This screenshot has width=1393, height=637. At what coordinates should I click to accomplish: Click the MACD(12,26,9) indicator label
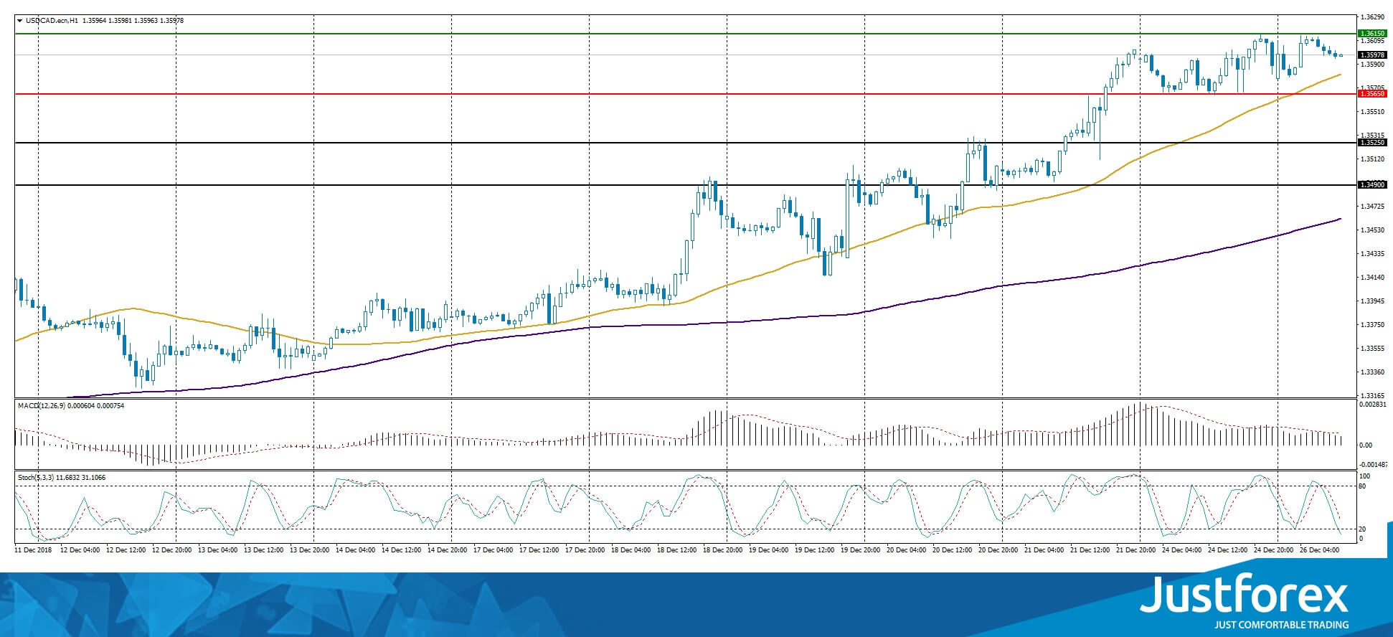pos(41,406)
